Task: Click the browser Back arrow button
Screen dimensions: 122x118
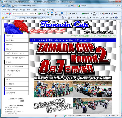Action: 3,6
